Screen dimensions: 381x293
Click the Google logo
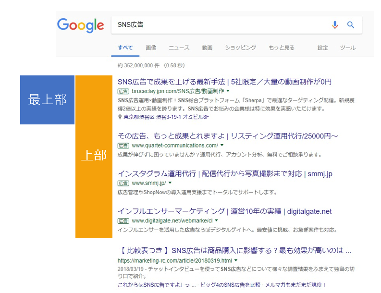[80, 25]
